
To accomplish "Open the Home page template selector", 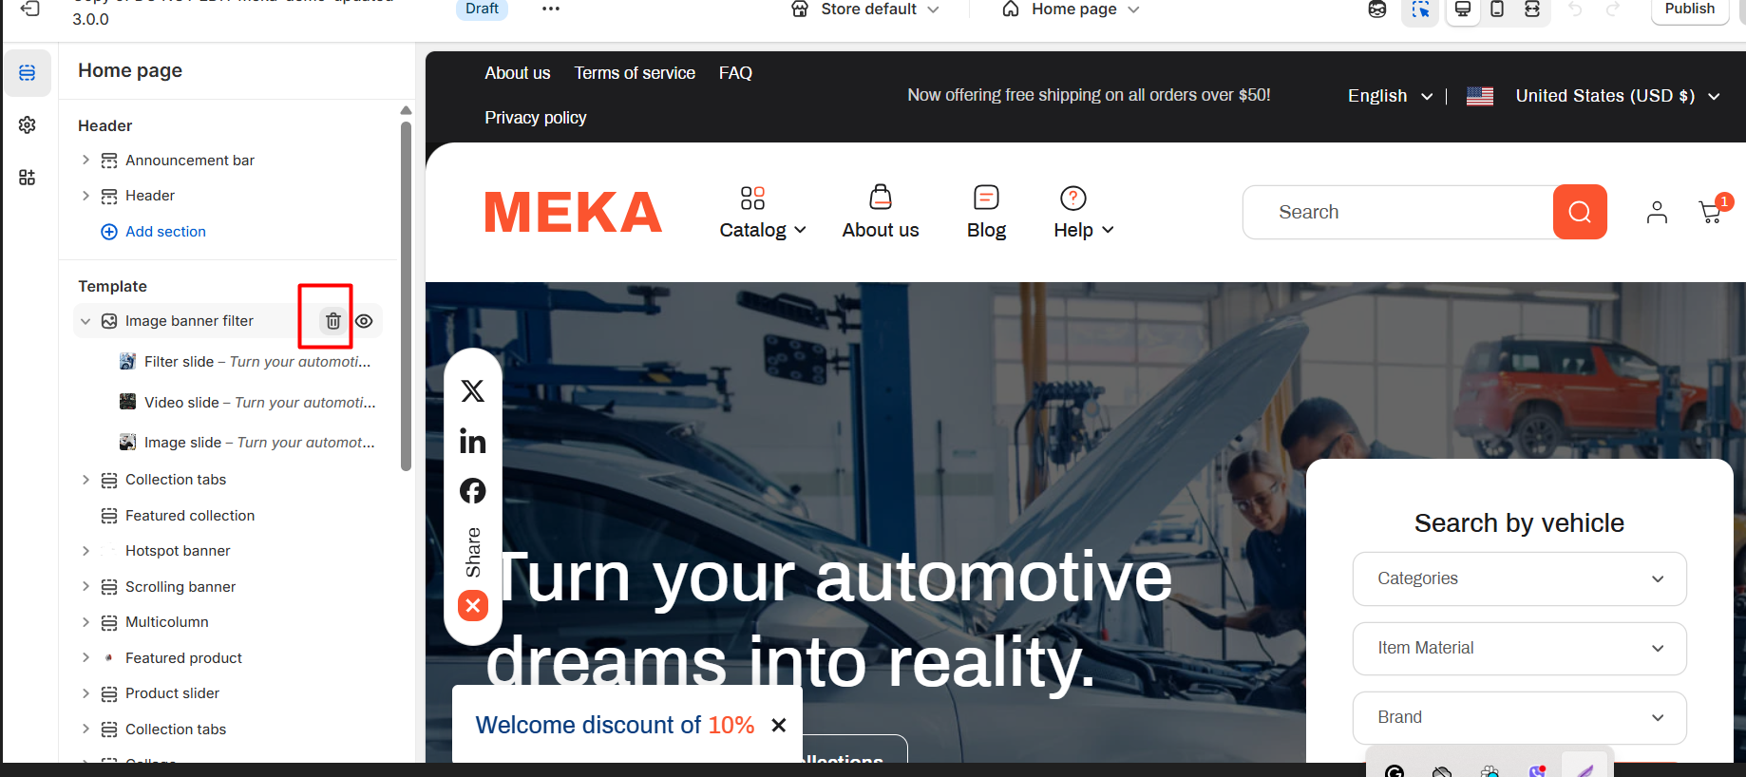I will coord(1071,9).
